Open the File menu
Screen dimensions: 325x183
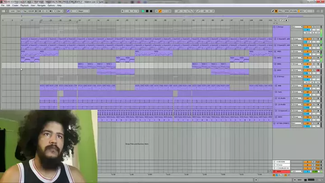[3, 5]
